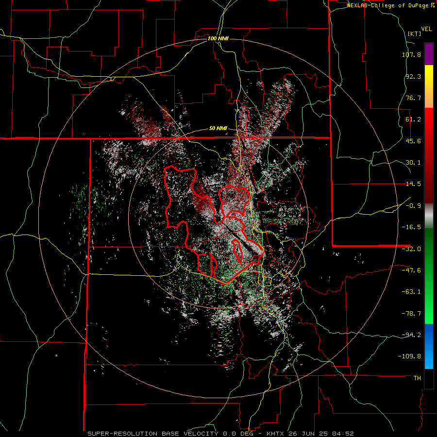Pick the purple segment of the color scale

point(429,54)
